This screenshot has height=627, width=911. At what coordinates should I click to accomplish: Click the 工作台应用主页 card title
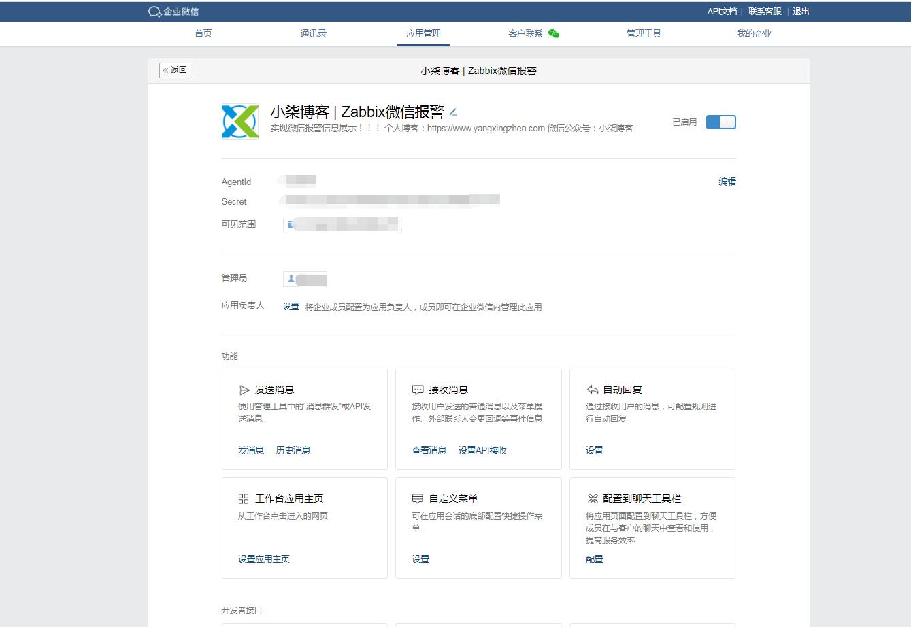click(289, 498)
